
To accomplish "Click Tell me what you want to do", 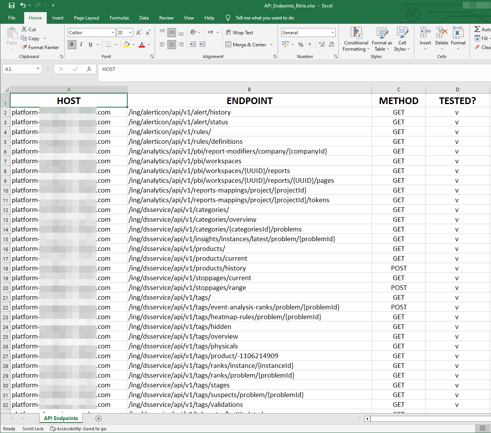I will tap(264, 18).
